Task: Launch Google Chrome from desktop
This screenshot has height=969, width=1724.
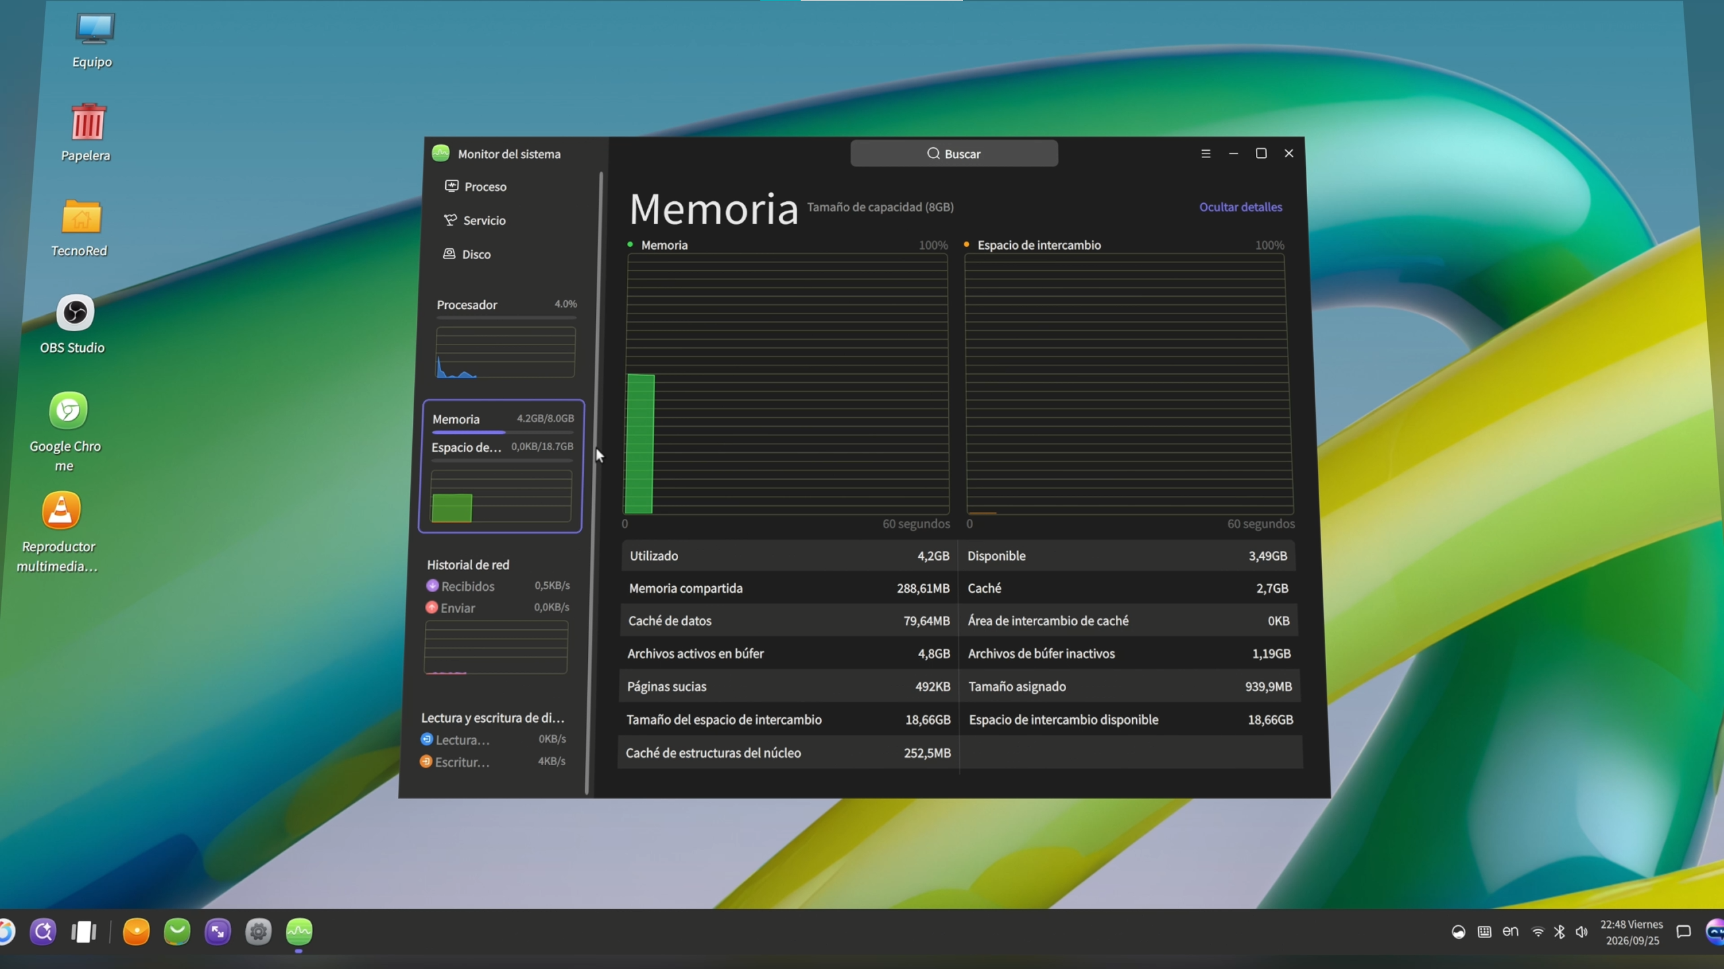Action: (67, 431)
